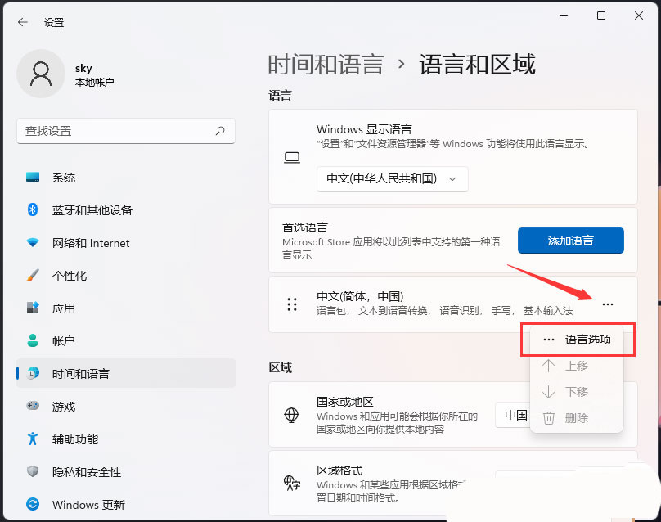This screenshot has width=661, height=522.
Task: Go to Privacy and security settings
Action: [x=86, y=472]
